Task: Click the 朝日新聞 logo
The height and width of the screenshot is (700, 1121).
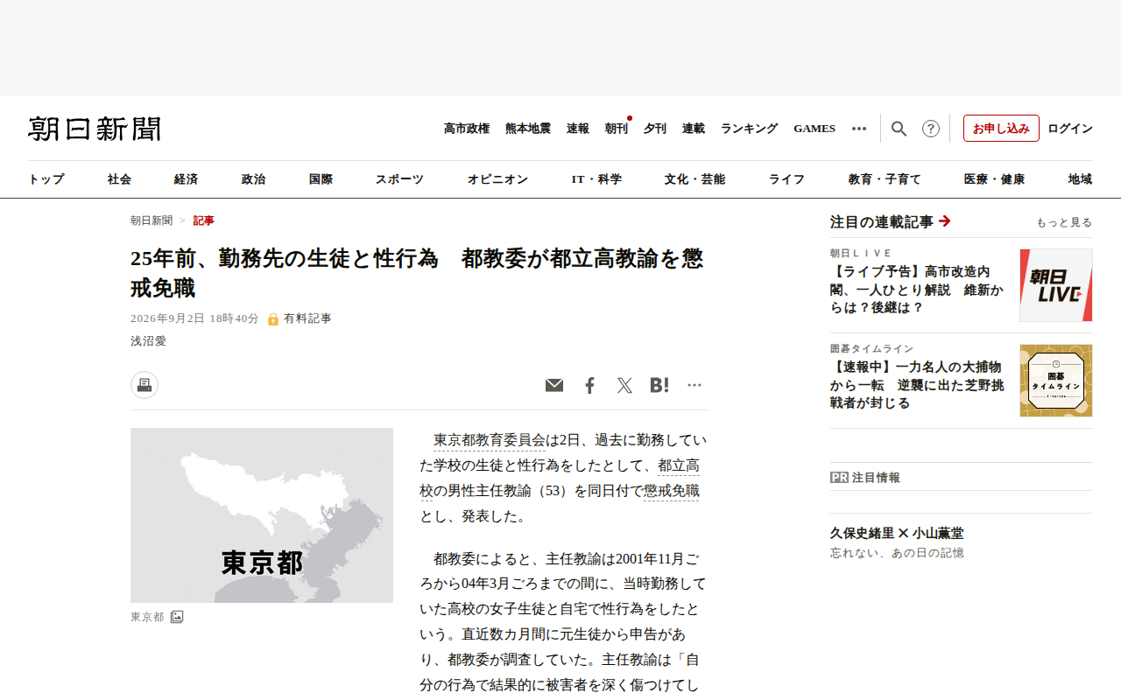Action: 95,129
